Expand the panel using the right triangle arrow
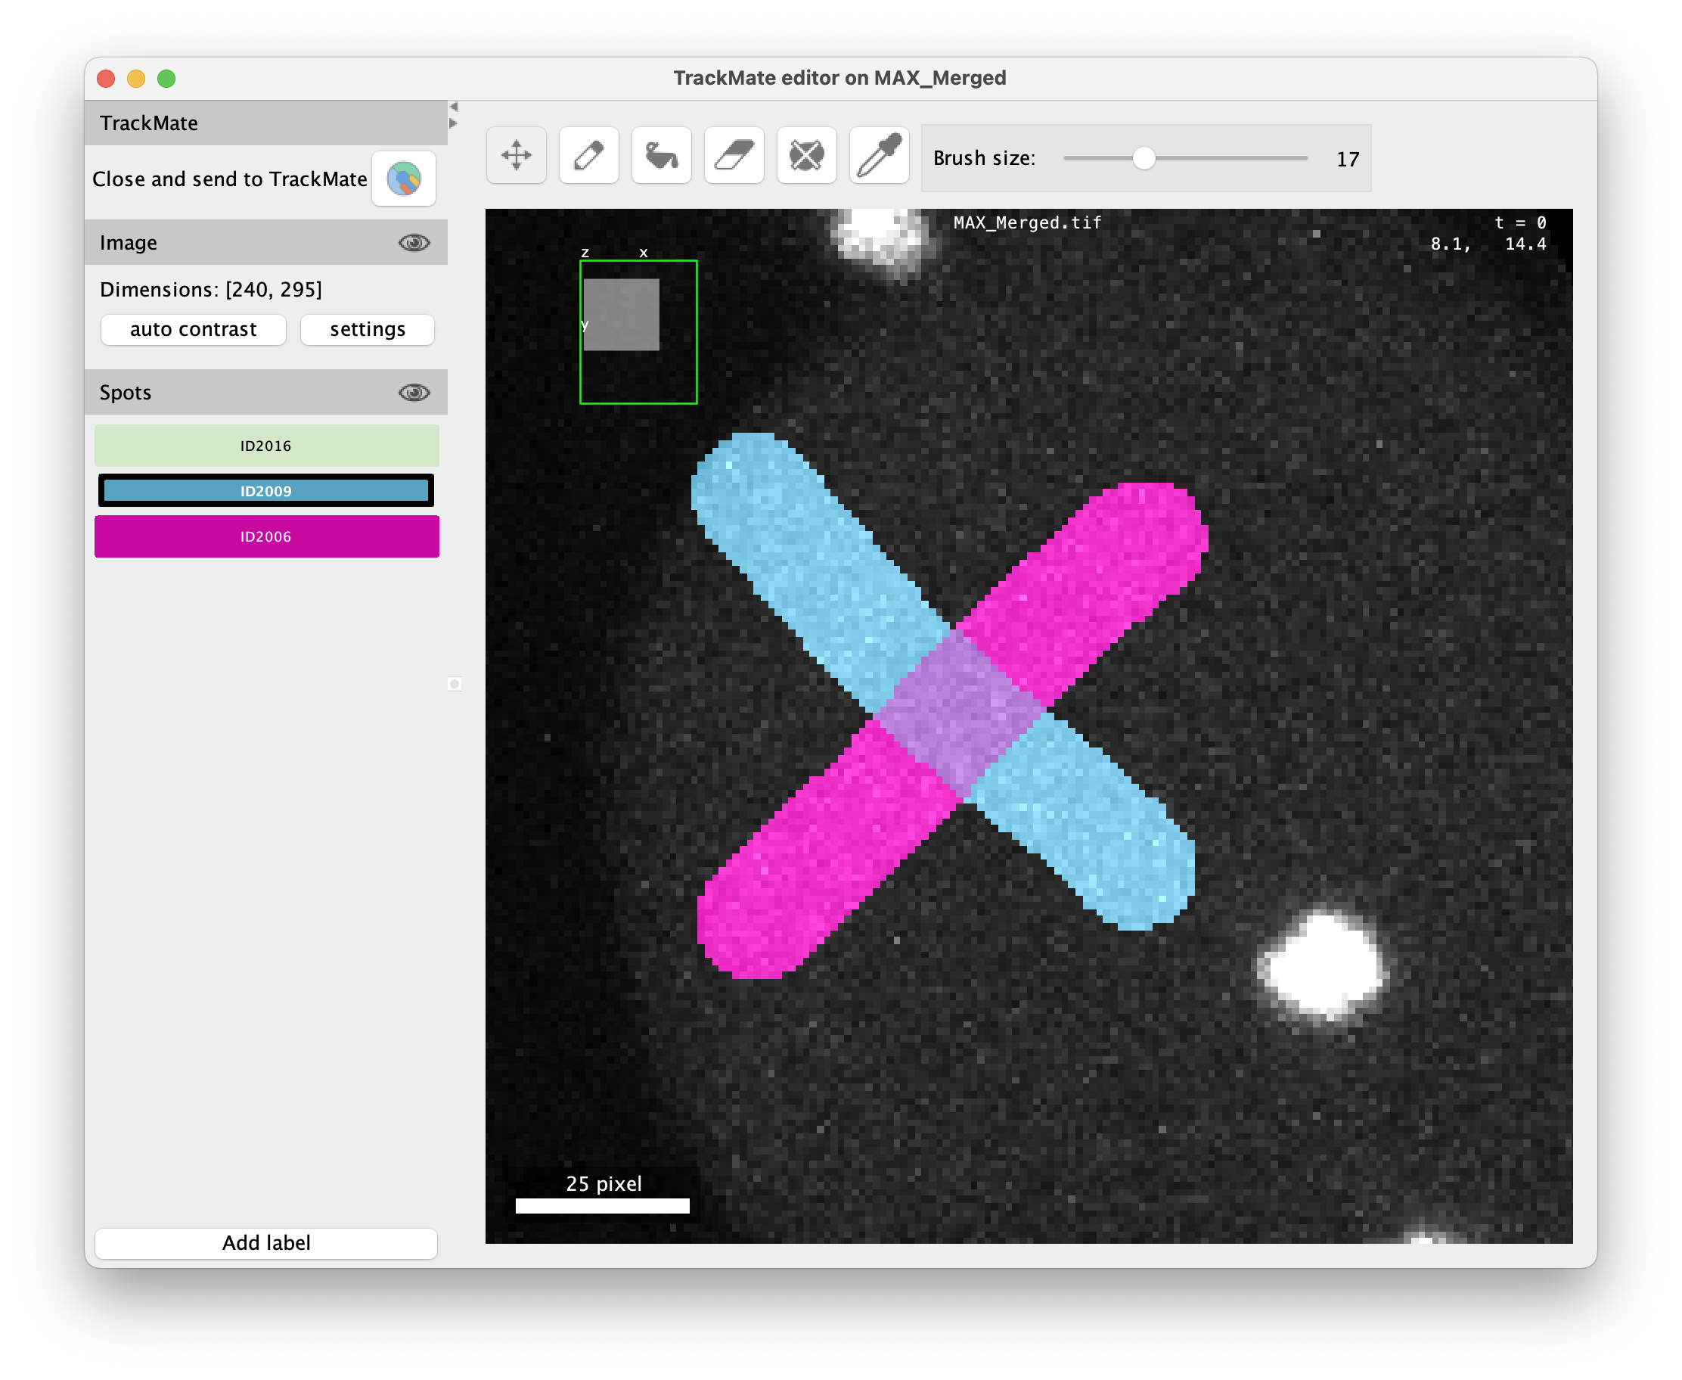The height and width of the screenshot is (1380, 1682). coord(454,123)
